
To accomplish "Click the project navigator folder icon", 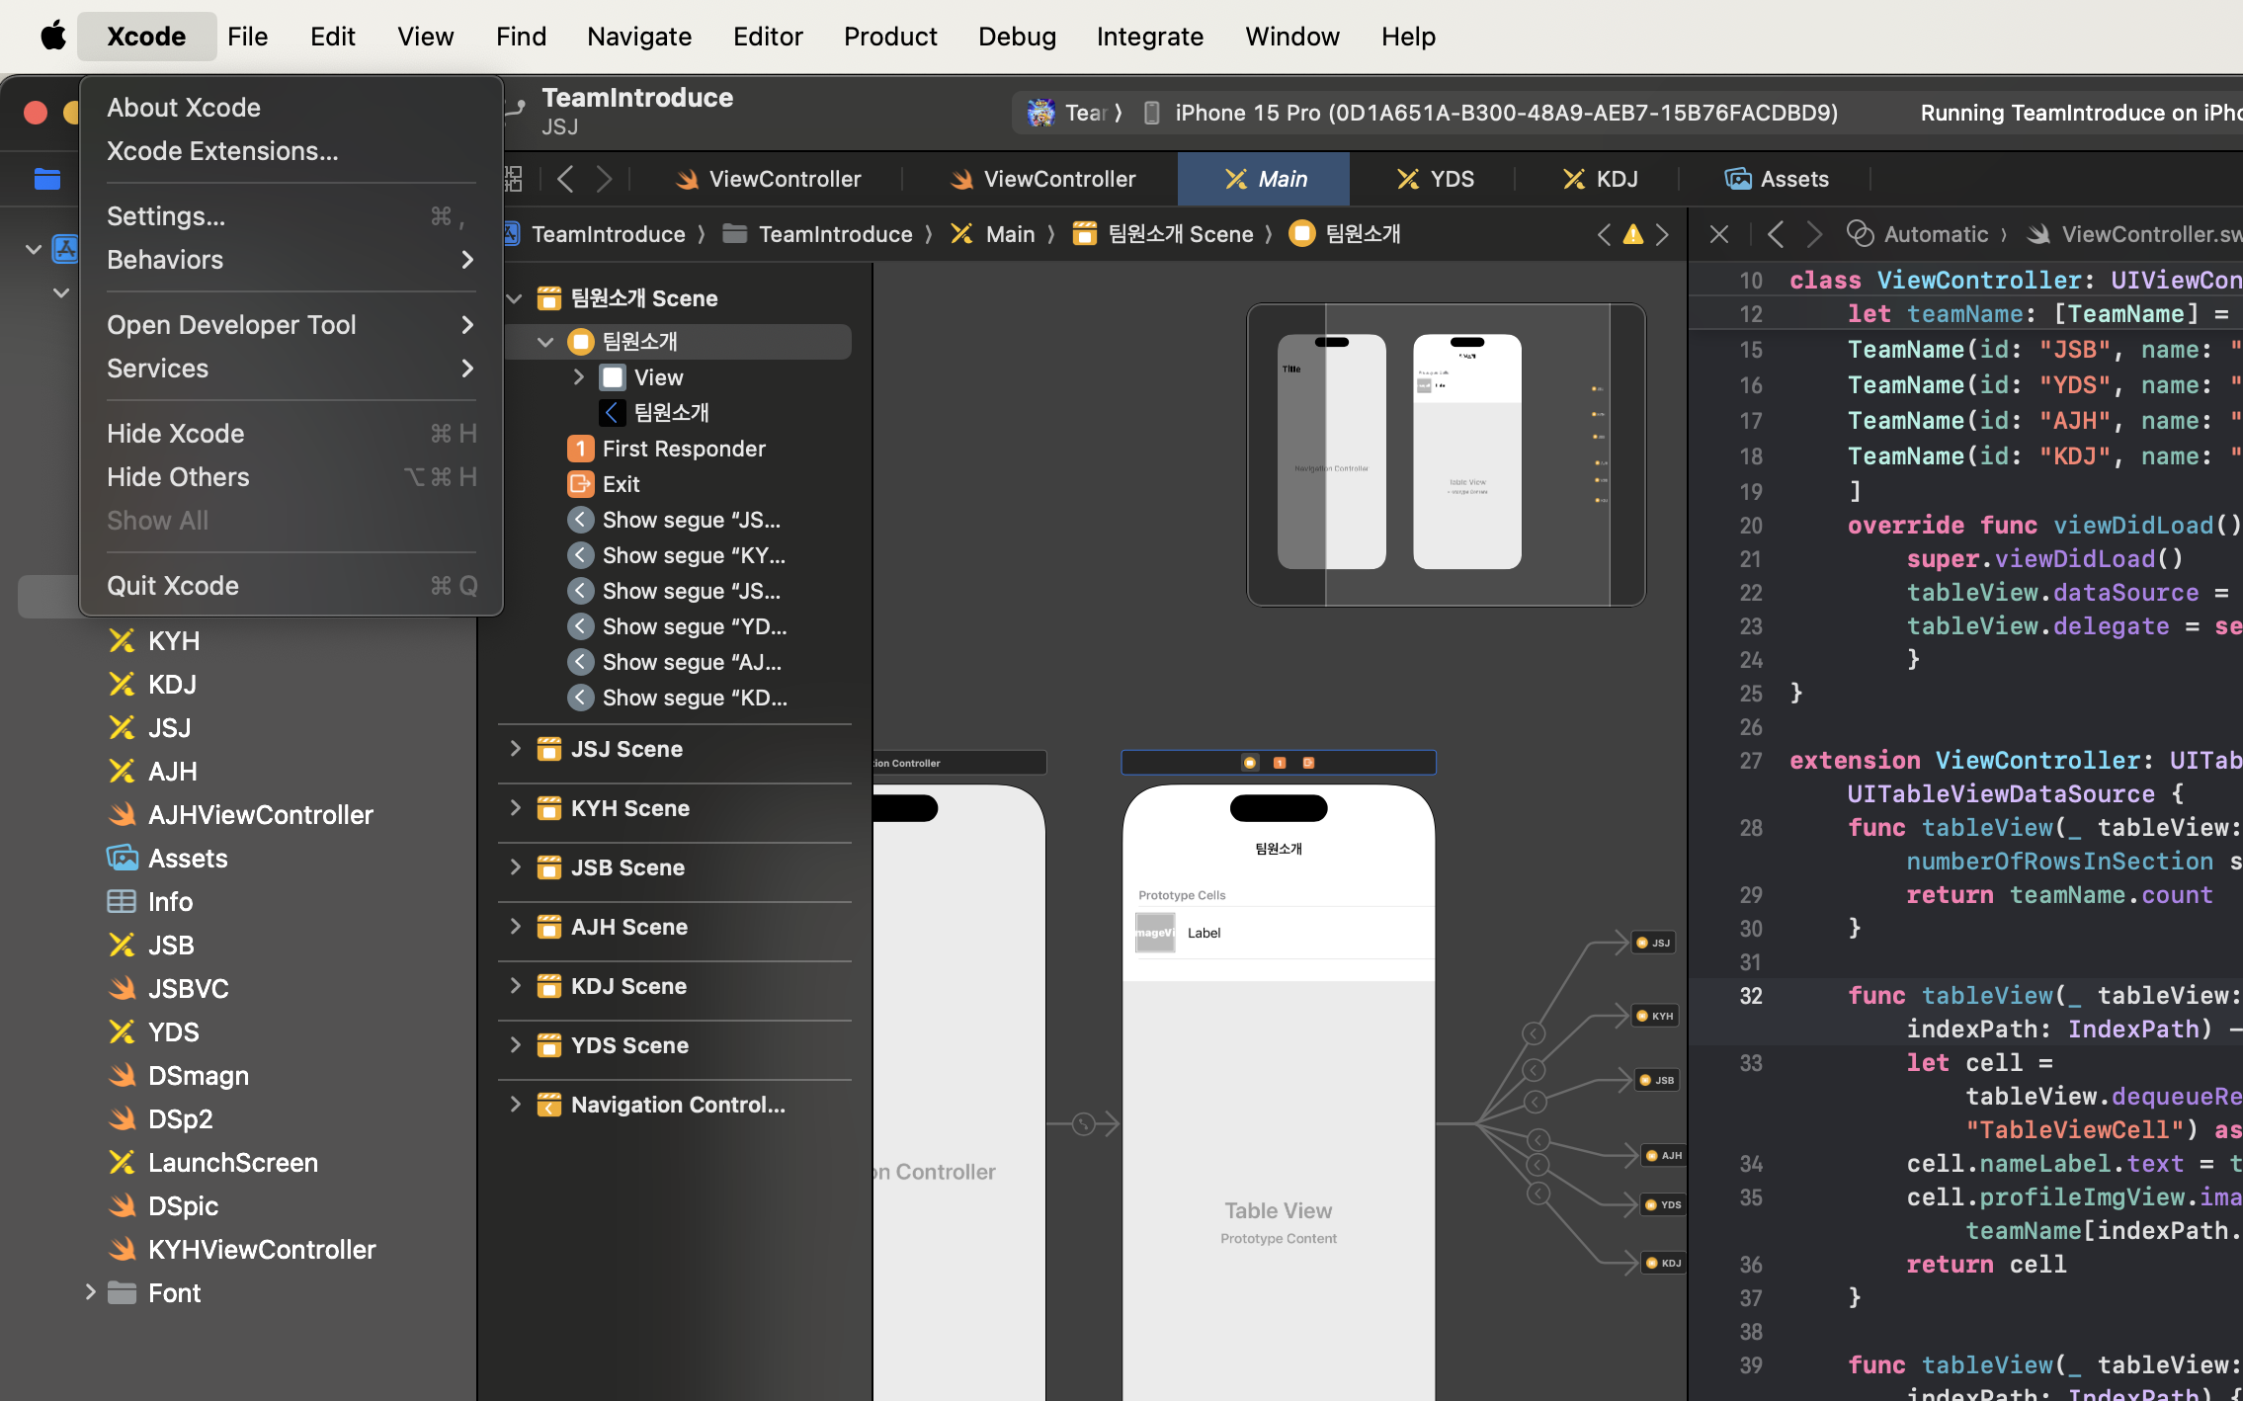I will 47,179.
